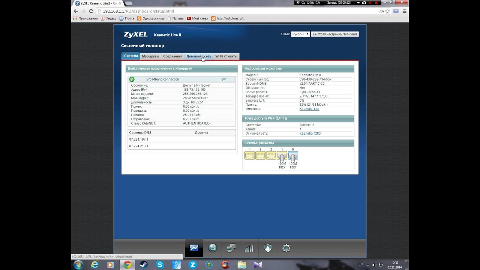Image resolution: width=480 pixels, height=270 pixels.
Task: Click Быстрая настройка NetFriend button
Action: coord(335,34)
